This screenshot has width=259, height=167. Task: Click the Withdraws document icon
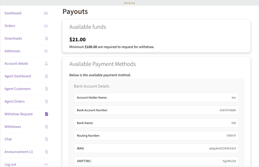pyautogui.click(x=47, y=127)
